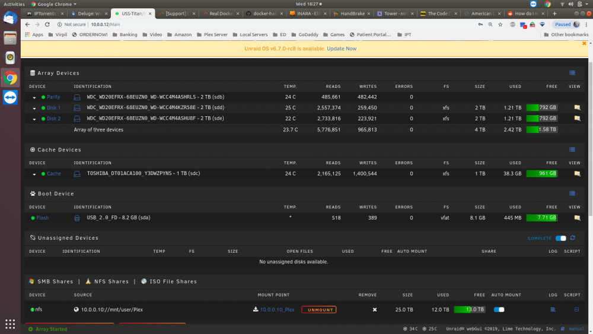The image size is (593, 334).
Task: Switch to the Deluge tab
Action: click(90, 14)
